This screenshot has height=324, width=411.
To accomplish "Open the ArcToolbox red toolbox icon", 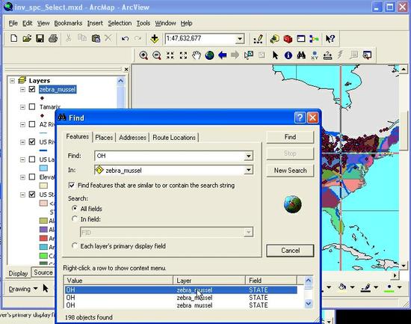I will (288, 39).
